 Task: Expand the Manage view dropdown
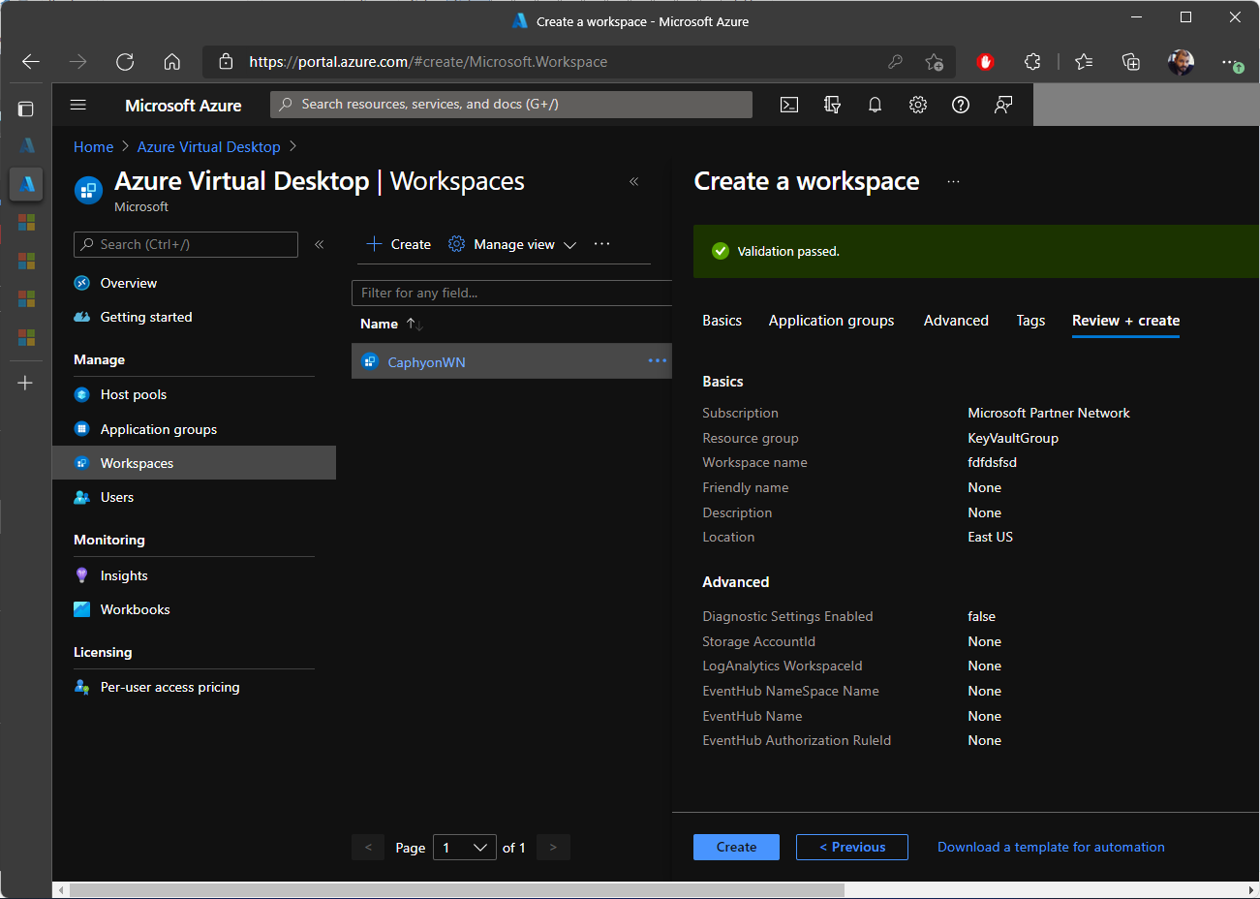[x=512, y=244]
